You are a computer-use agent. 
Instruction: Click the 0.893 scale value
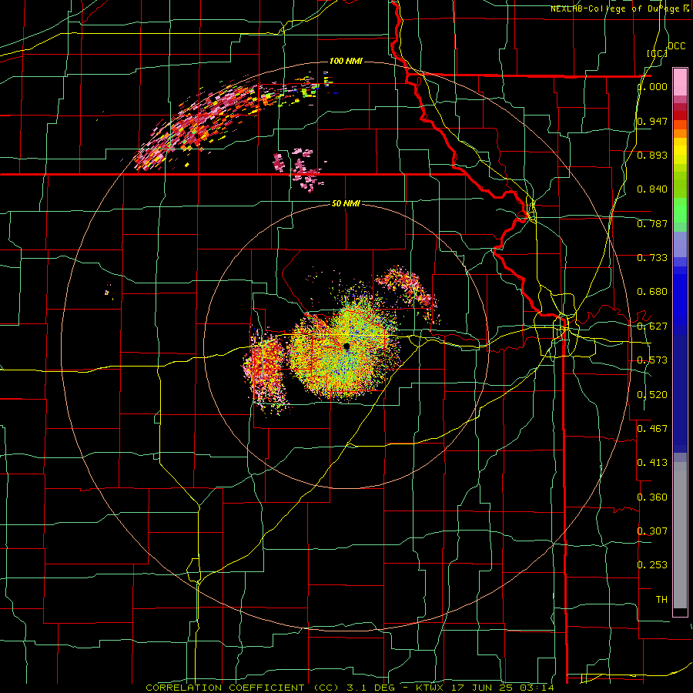tap(652, 155)
